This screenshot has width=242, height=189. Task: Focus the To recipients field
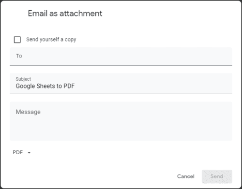point(121,57)
